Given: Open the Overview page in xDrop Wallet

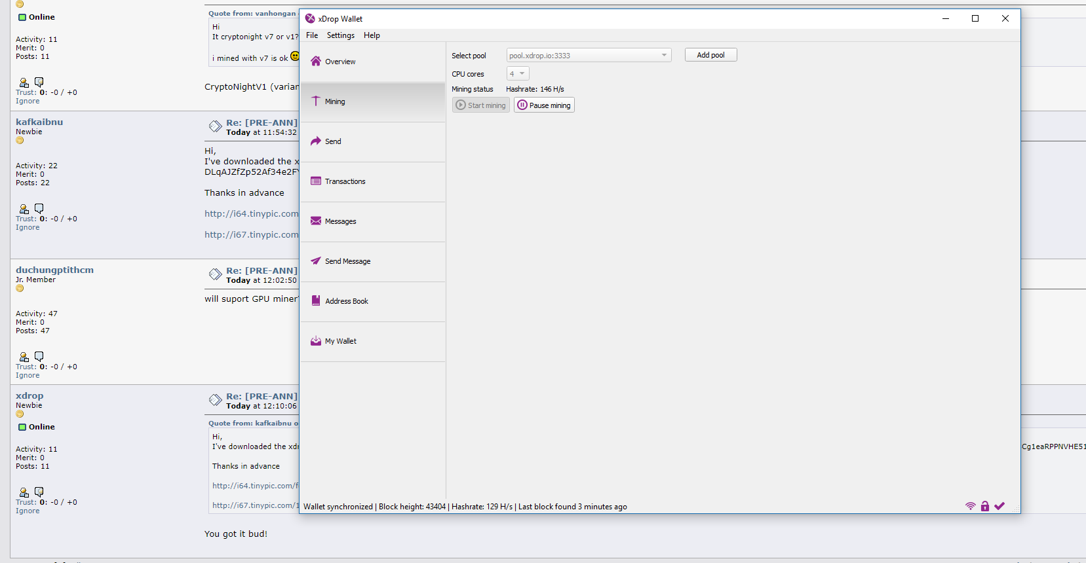Looking at the screenshot, I should click(372, 62).
